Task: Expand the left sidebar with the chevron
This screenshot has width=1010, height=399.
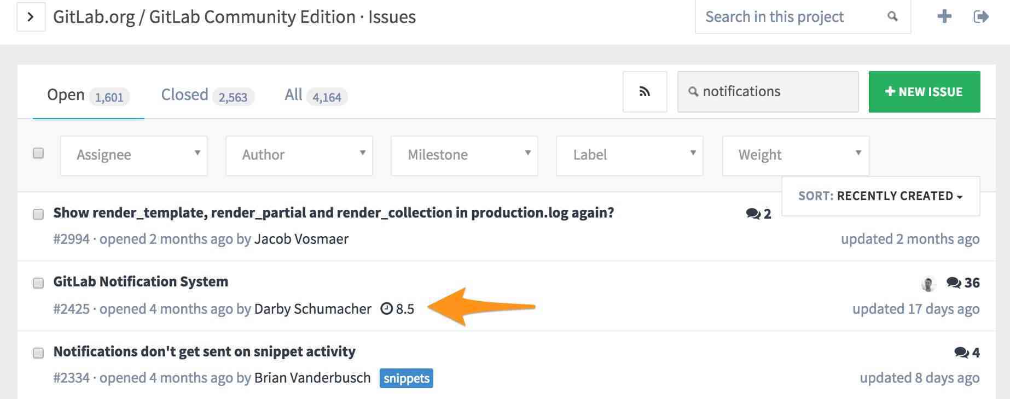Action: tap(31, 17)
